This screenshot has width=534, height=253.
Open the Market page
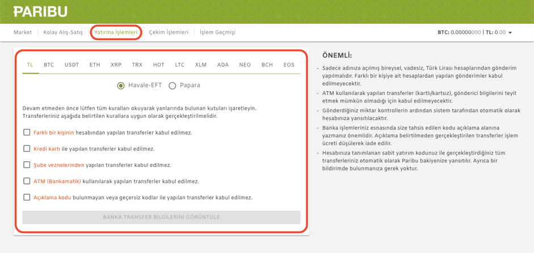point(23,33)
